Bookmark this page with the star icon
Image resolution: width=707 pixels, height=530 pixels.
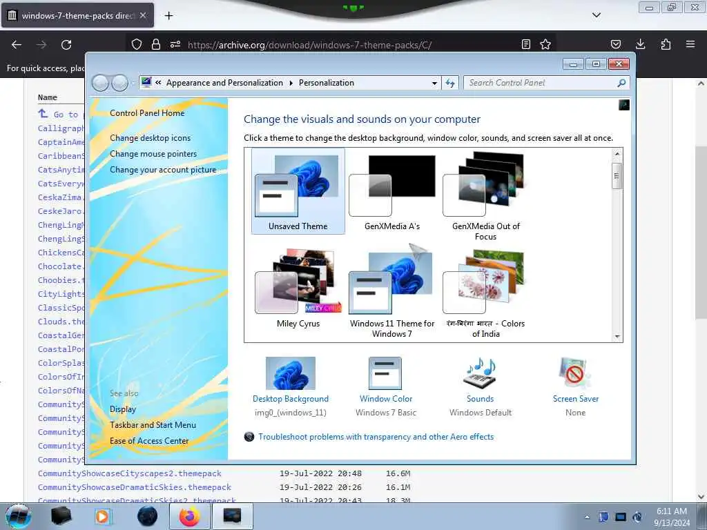(545, 44)
